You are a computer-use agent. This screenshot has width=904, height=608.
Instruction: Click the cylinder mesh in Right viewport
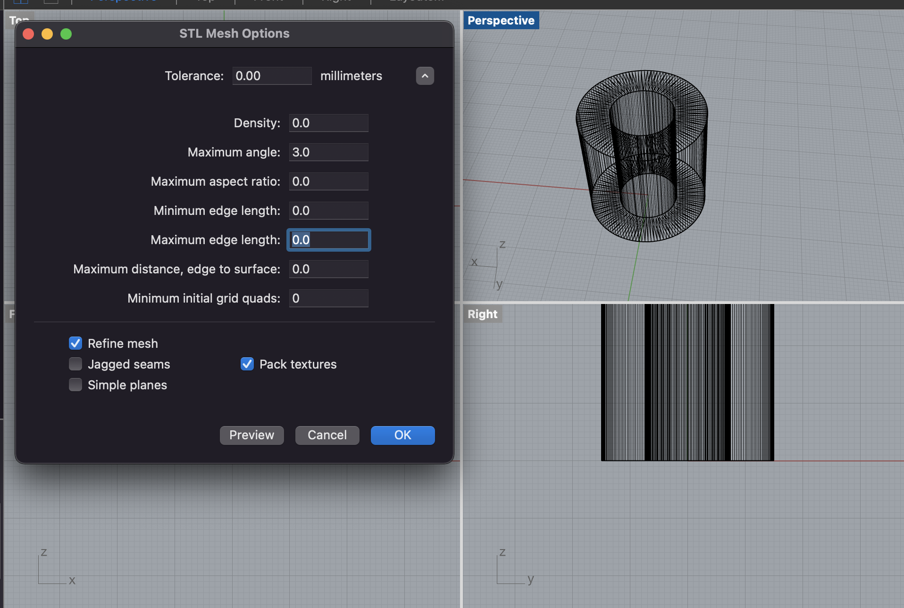pyautogui.click(x=687, y=382)
